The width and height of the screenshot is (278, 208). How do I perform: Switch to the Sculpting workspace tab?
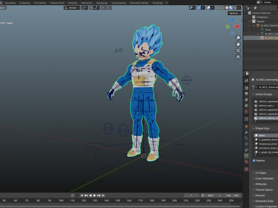click(25, 3)
